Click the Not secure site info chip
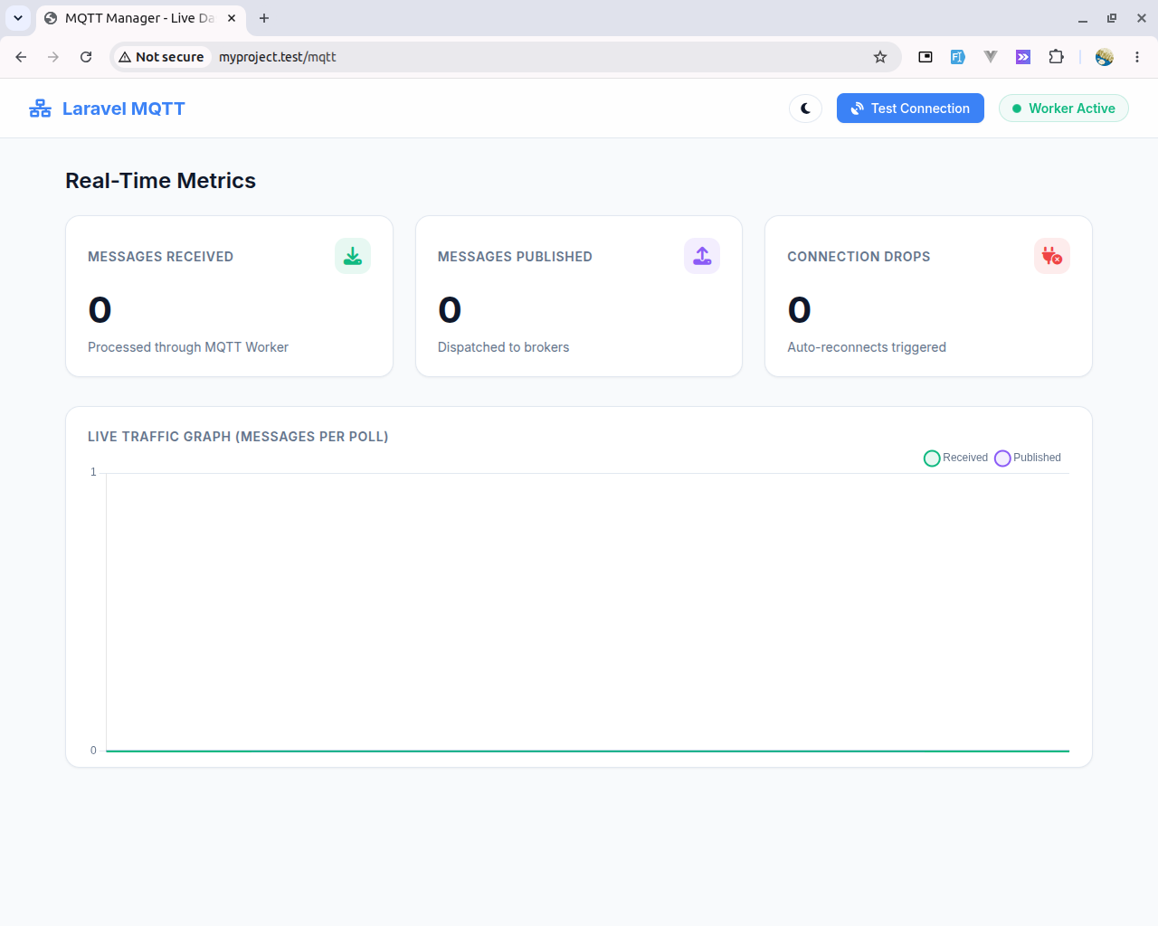 coord(162,57)
